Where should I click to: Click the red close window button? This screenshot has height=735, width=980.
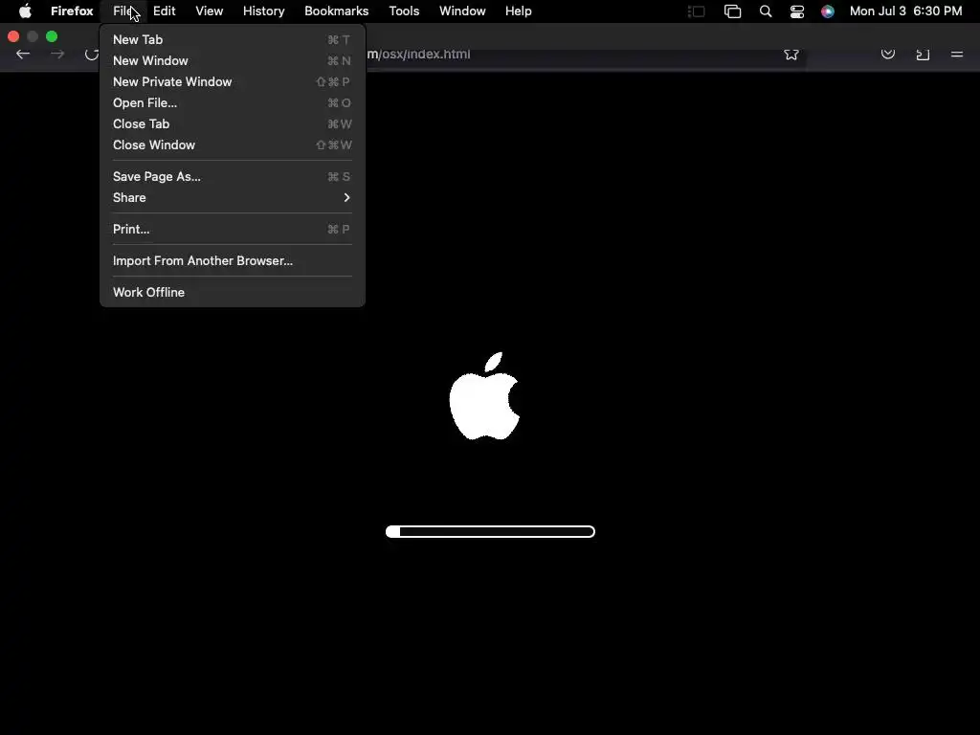(13, 37)
